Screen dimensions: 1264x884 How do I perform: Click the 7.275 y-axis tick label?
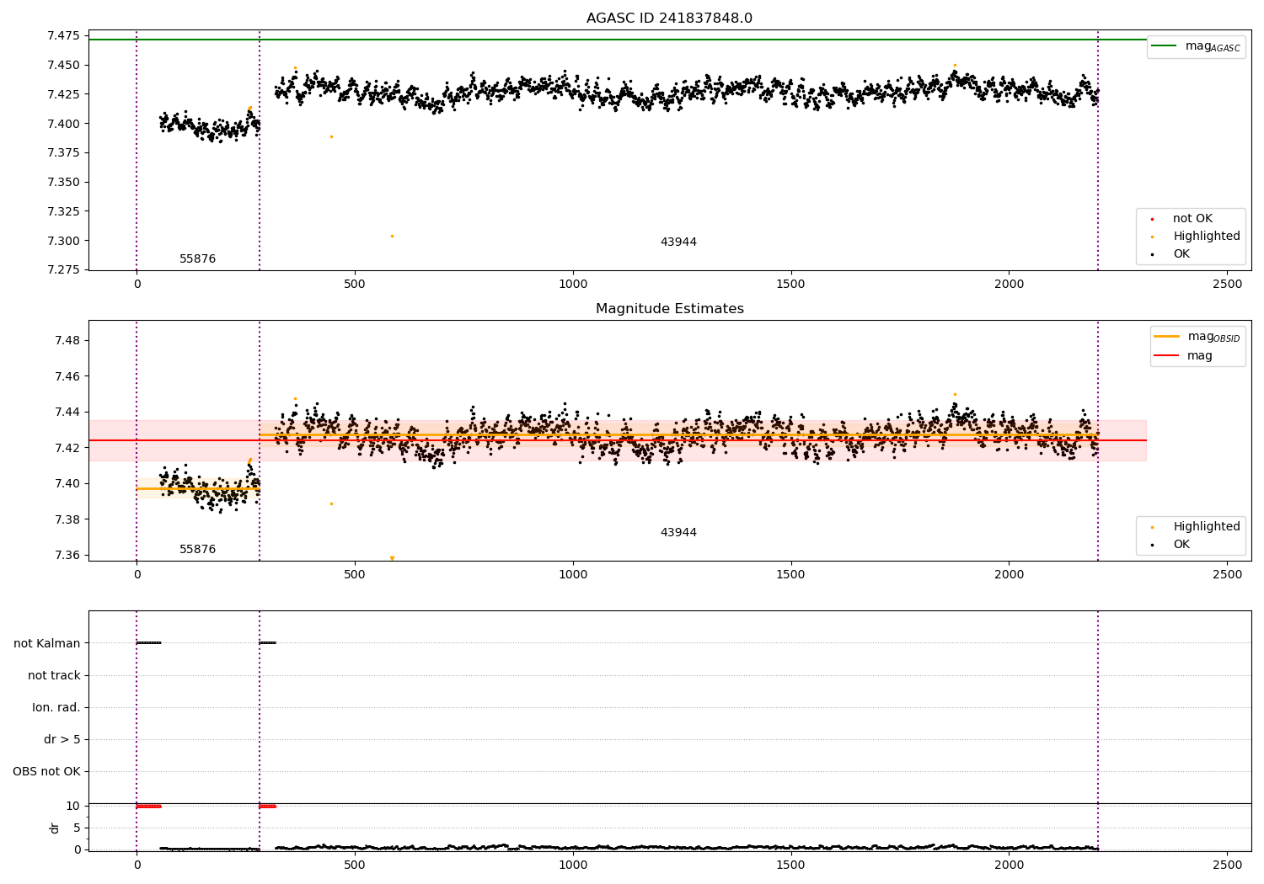pyautogui.click(x=64, y=270)
